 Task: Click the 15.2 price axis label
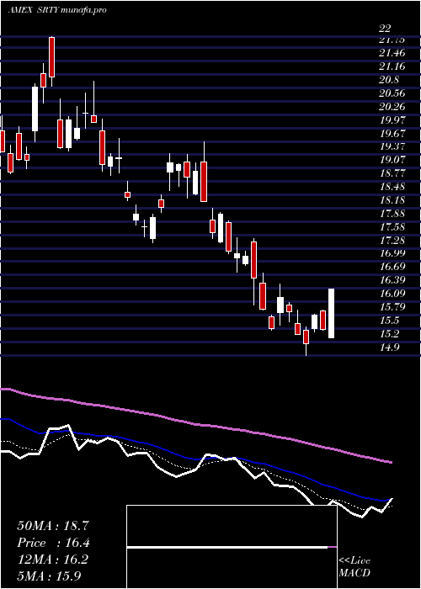pyautogui.click(x=389, y=333)
